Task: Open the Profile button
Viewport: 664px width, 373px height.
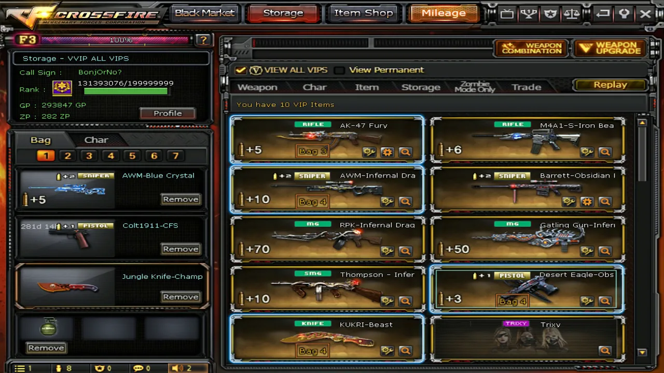Action: click(168, 113)
